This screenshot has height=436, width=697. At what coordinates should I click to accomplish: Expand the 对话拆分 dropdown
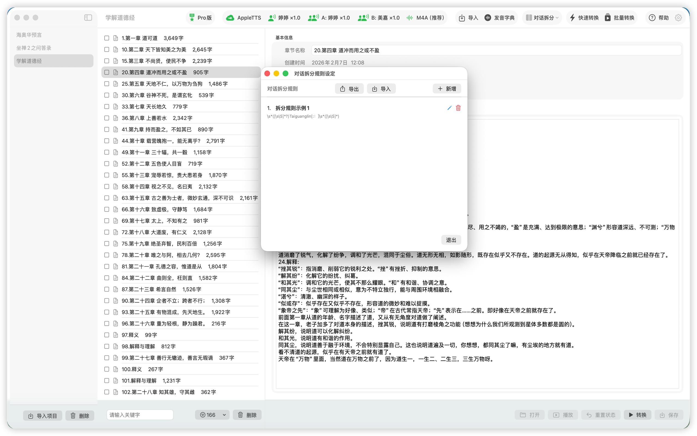click(542, 18)
